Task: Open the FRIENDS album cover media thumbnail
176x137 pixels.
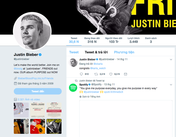Action: click(54, 126)
